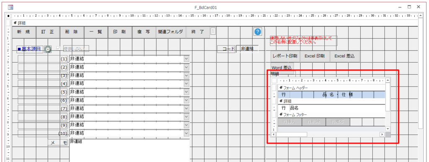Select the 詳細 section bar in subform
The height and width of the screenshot is (162, 429).
pos(332,101)
